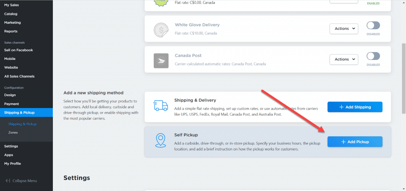Viewport: 406px width, 191px height.
Task: Enable the Canada Post toggle switch
Action: (373, 56)
